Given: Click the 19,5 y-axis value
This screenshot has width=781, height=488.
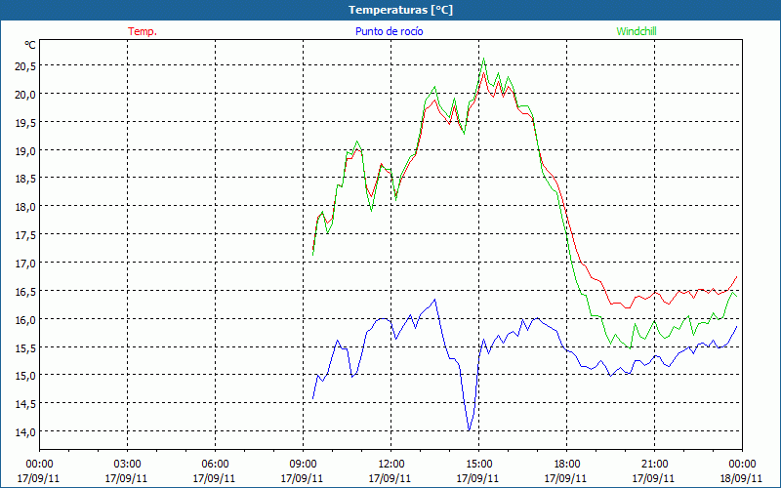Looking at the screenshot, I should [x=24, y=123].
